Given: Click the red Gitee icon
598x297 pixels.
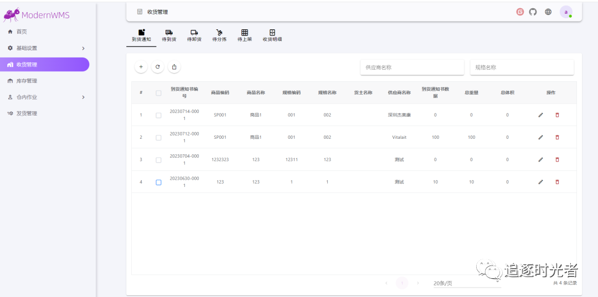Looking at the screenshot, I should point(520,12).
